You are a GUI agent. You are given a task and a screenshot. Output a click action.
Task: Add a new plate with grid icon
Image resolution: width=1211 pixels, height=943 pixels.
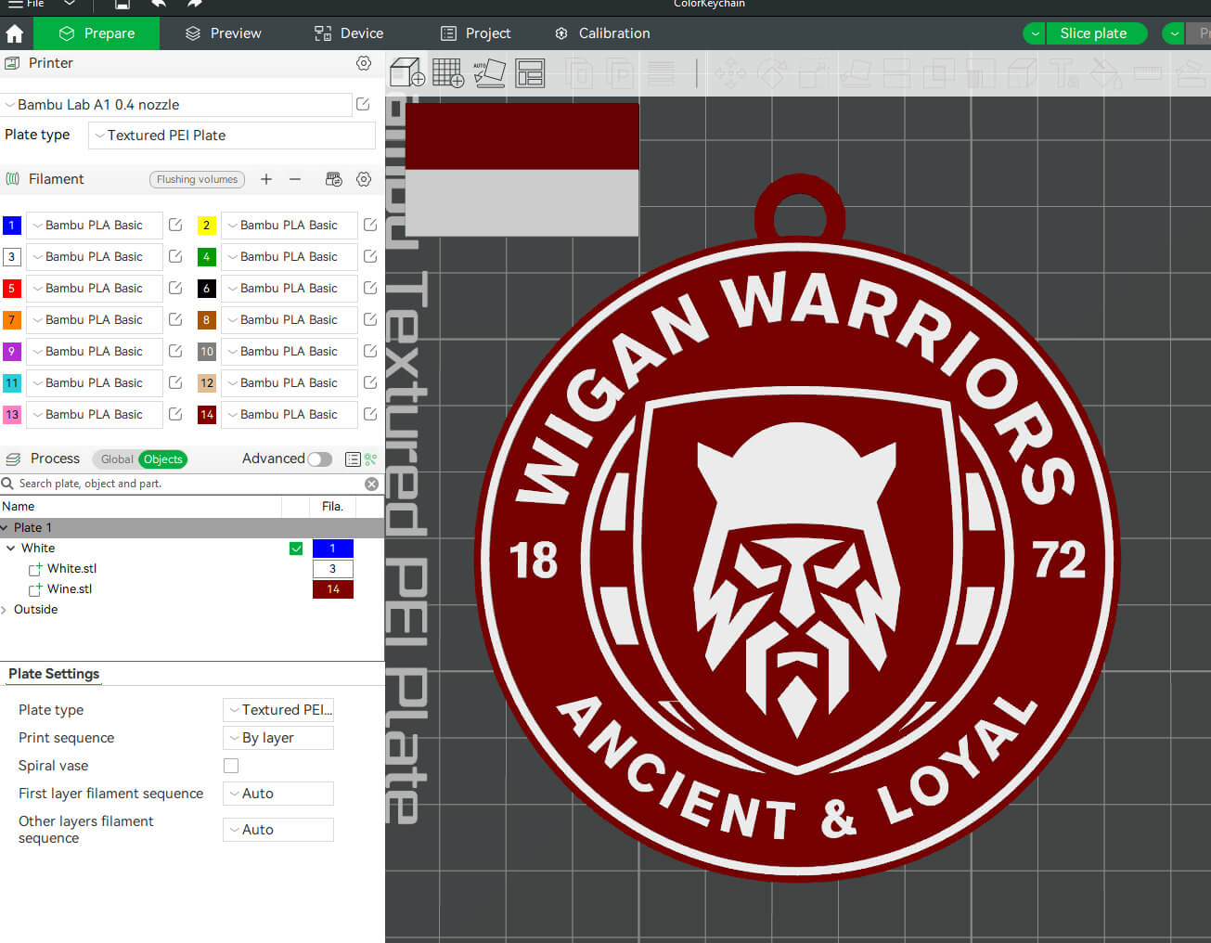tap(448, 72)
